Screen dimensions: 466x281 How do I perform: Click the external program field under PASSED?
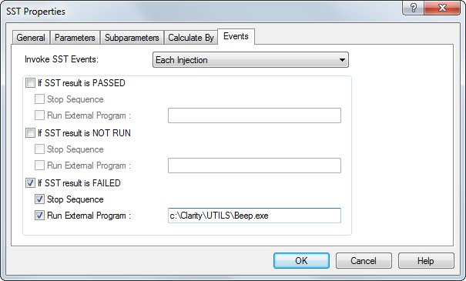[254, 115]
